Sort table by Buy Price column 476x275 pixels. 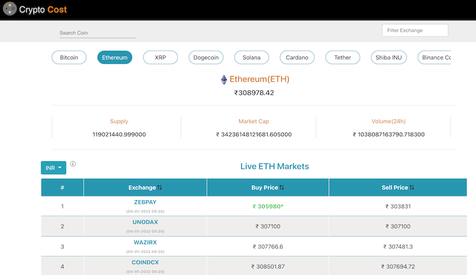pyautogui.click(x=268, y=187)
